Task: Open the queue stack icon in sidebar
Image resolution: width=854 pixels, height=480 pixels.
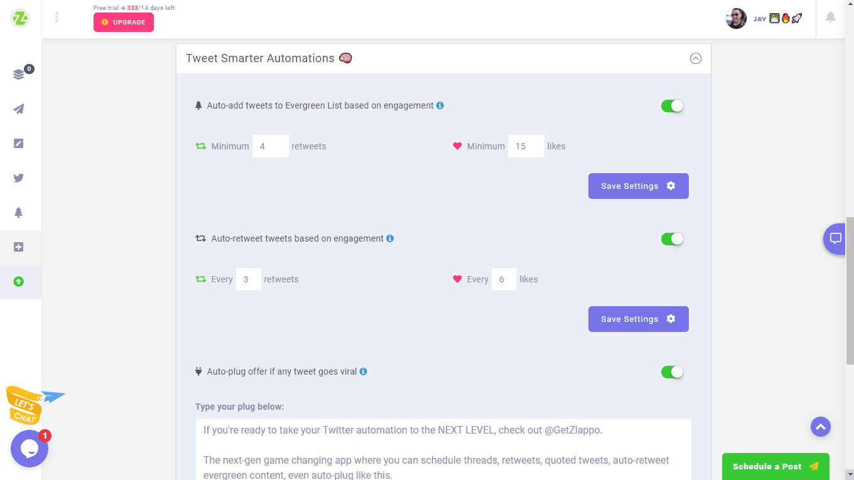Action: tap(19, 75)
